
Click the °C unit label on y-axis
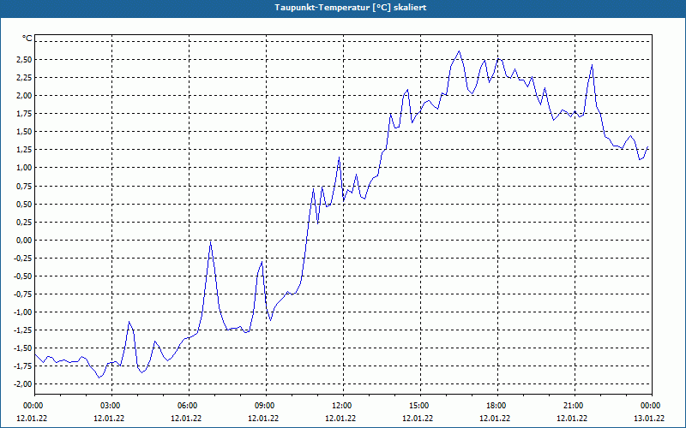(27, 39)
